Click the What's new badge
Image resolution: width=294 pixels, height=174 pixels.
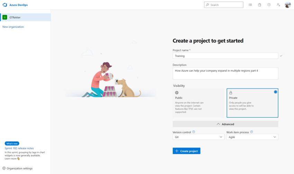coord(12,144)
